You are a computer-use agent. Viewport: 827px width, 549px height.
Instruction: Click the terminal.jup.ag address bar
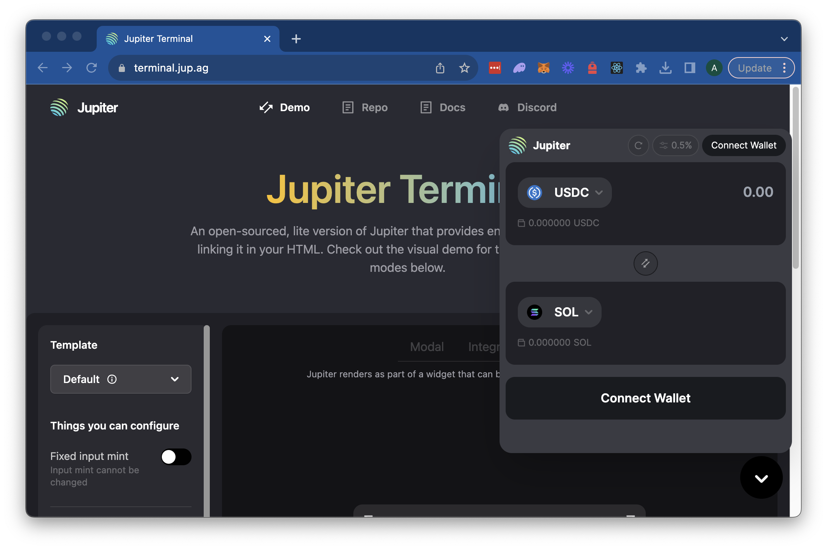click(293, 68)
